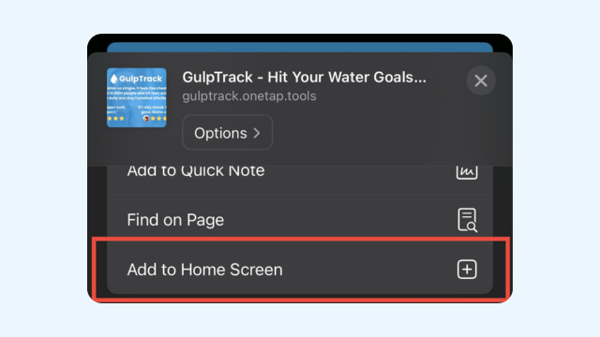Image resolution: width=600 pixels, height=337 pixels.
Task: Choose Find on Page
Action: click(300, 219)
